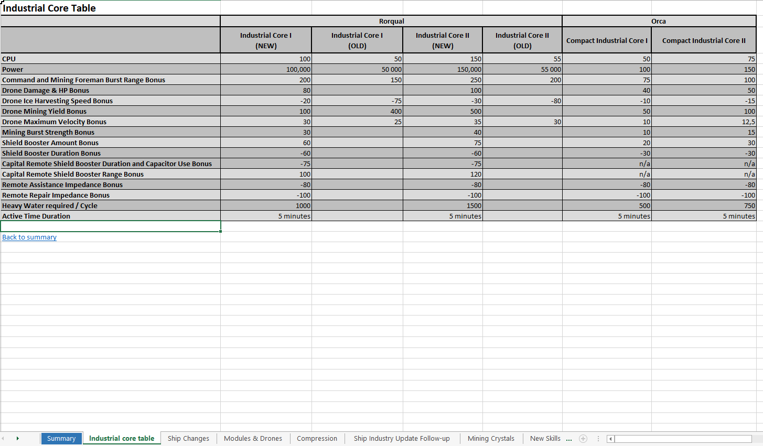Screen dimensions: 763x446
Task: Open the Mining Crystals sheet
Action: tap(491, 439)
